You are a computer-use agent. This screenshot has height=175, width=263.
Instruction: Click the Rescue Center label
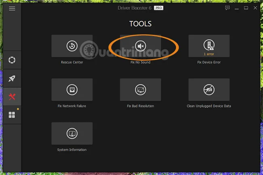(72, 62)
